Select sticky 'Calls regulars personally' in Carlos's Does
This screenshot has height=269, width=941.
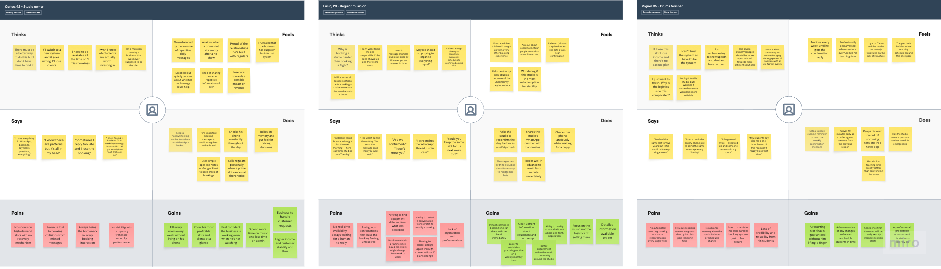click(237, 168)
